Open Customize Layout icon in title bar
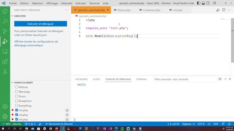This screenshot has width=234, height=131. (215, 3)
